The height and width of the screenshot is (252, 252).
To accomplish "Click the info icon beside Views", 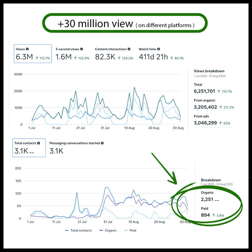I will tap(27, 49).
